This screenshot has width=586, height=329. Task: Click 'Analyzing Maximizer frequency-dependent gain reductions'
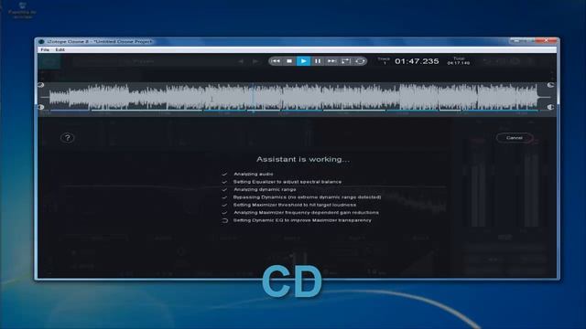306,213
